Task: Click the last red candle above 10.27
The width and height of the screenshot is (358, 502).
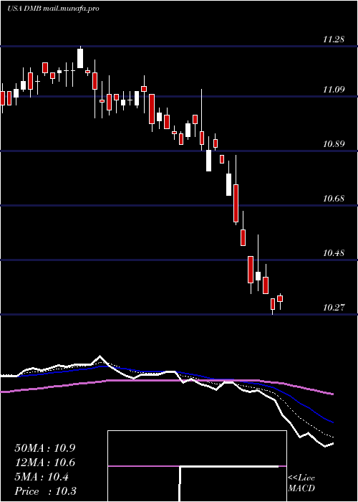Action: [x=281, y=298]
